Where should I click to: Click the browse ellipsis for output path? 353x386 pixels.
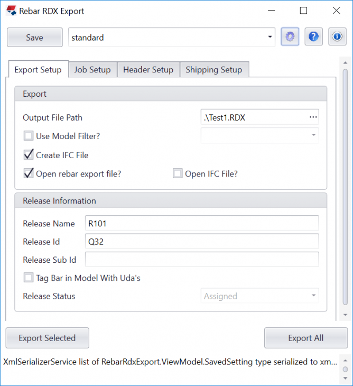point(313,117)
